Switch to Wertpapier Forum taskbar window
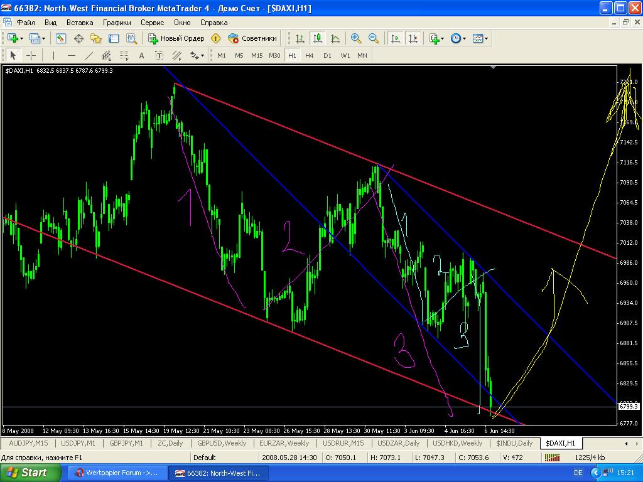 (117, 473)
